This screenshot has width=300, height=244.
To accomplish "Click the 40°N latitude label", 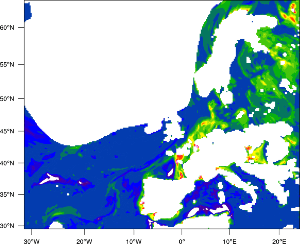I will pyautogui.click(x=7, y=163).
